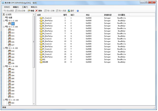Click address 0x0007 in D8_Control row
This screenshot has width=158, height=111.
(89, 54)
